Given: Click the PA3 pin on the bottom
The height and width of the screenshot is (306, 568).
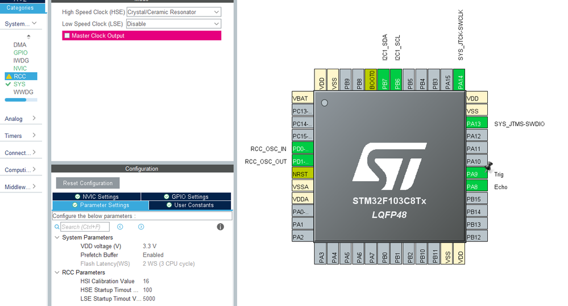Looking at the screenshot, I should pos(321,253).
